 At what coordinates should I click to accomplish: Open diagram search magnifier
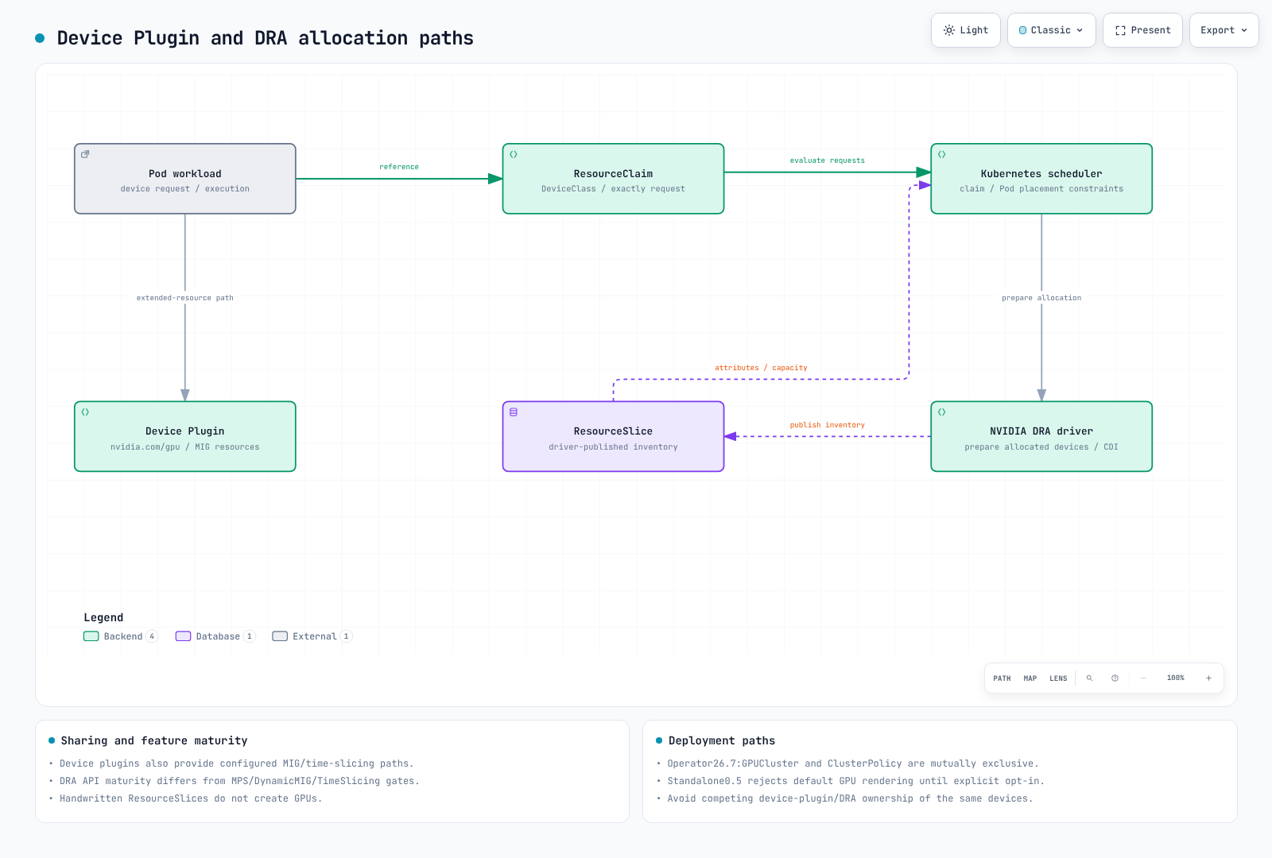[1089, 678]
